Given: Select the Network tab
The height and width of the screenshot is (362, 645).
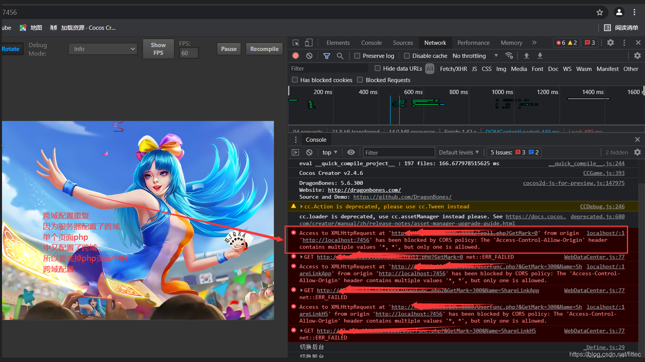Looking at the screenshot, I should 435,43.
